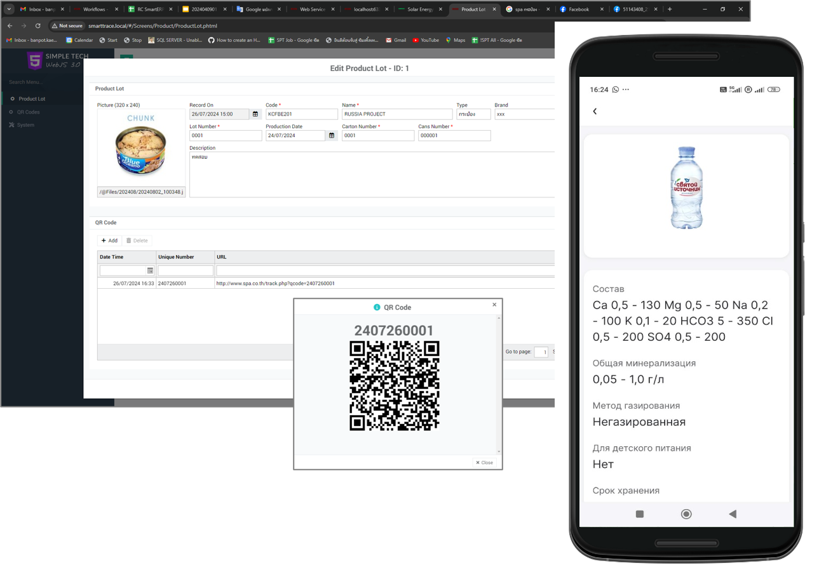Viewport: 819px width, 577px height.
Task: Click the Go to page number field
Action: (541, 352)
